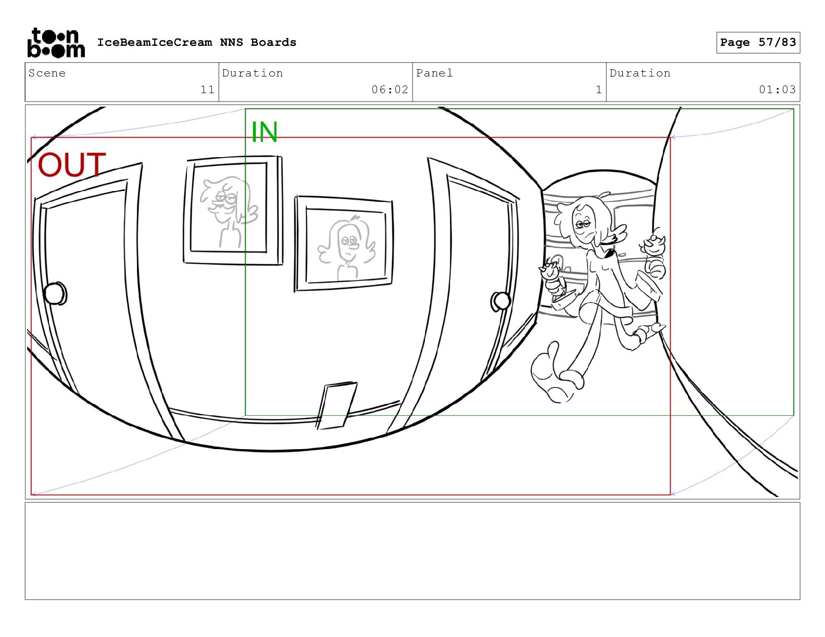Click the storyboard panel drawing thumbnail
This screenshot has height=637, width=825.
click(413, 302)
